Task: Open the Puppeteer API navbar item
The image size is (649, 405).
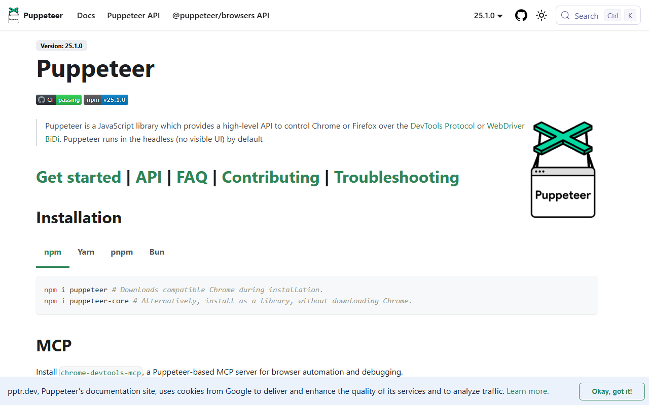Action: (133, 16)
